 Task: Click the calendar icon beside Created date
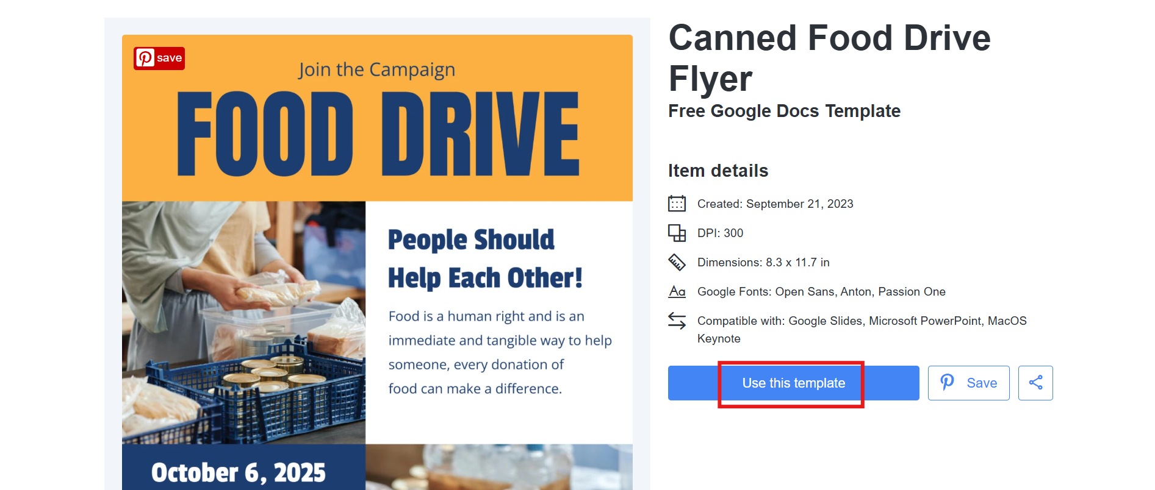pos(677,204)
